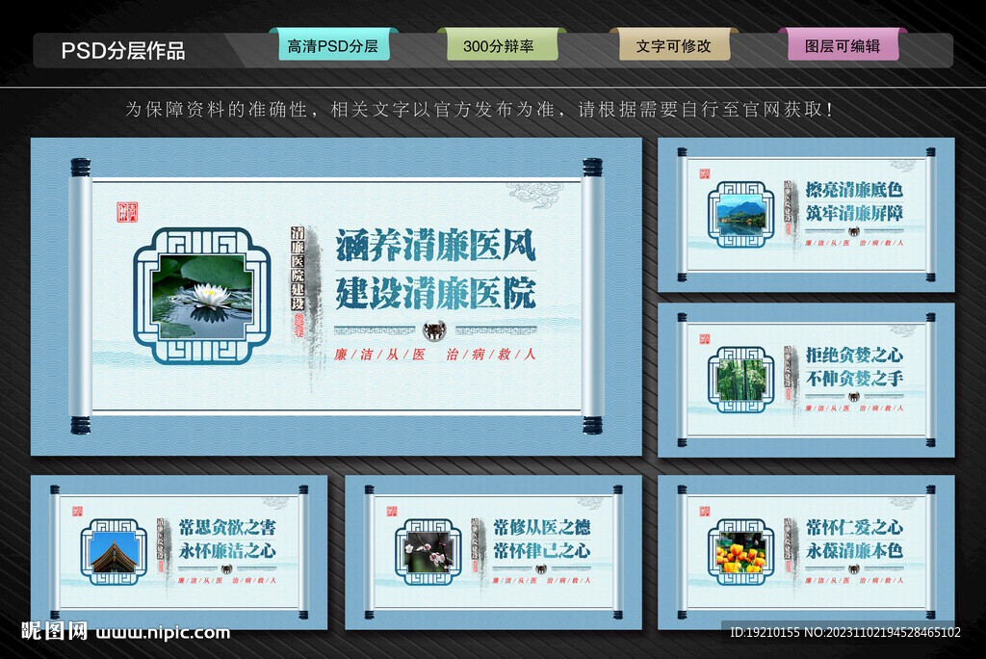Screen dimensions: 986x659
Task: Click the ID:19210155 number text
Action: (x=765, y=632)
